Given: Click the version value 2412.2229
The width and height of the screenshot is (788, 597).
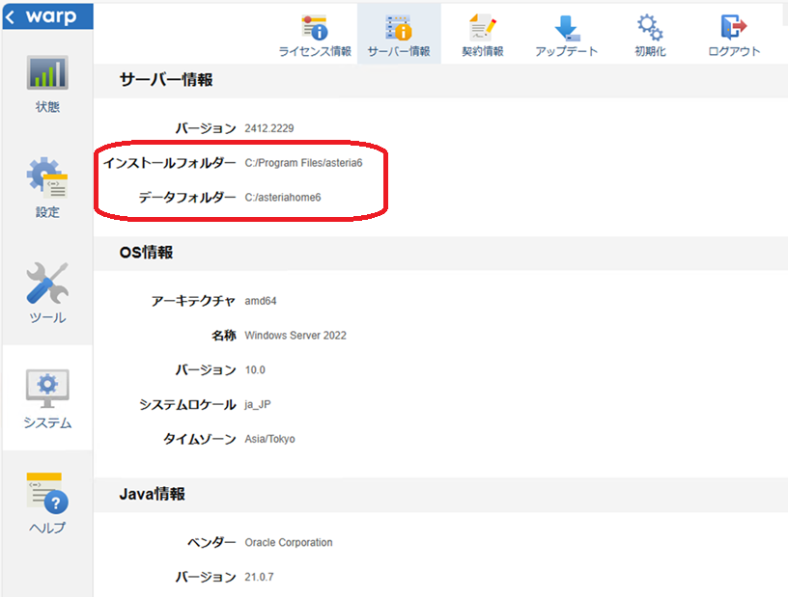Looking at the screenshot, I should coord(269,128).
